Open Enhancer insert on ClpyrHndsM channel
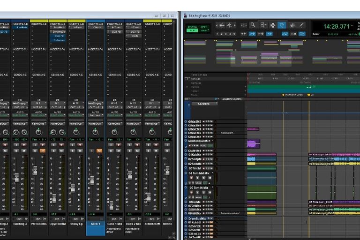Screen dimensions: 360x240 58,40
